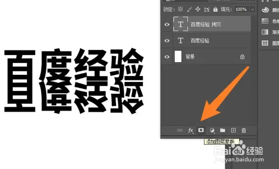
Task: Click the new group folder icon
Action: [x=223, y=130]
